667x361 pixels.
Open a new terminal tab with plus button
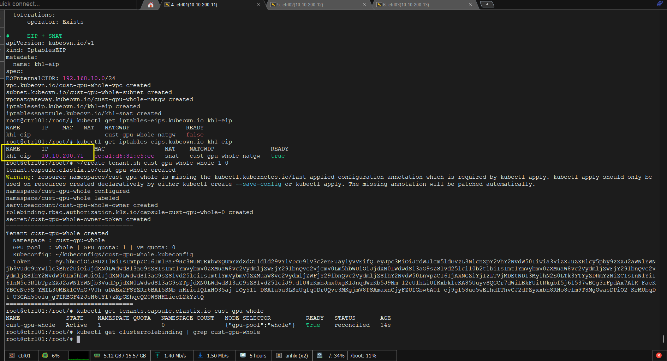[487, 4]
